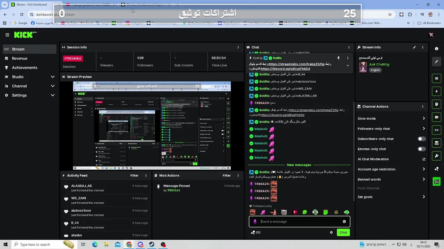Open Mod Actions options menu

(x=238, y=176)
